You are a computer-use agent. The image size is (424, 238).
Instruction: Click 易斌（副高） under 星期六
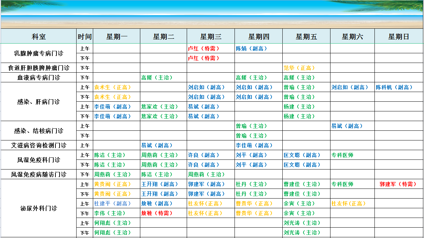pyautogui.click(x=347, y=126)
